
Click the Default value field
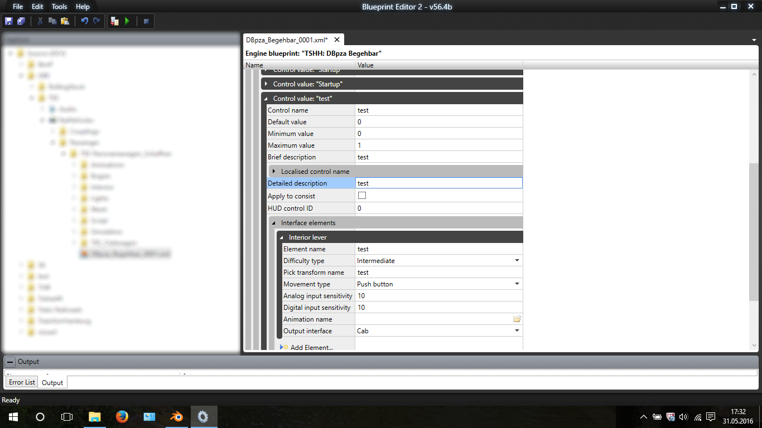point(439,122)
